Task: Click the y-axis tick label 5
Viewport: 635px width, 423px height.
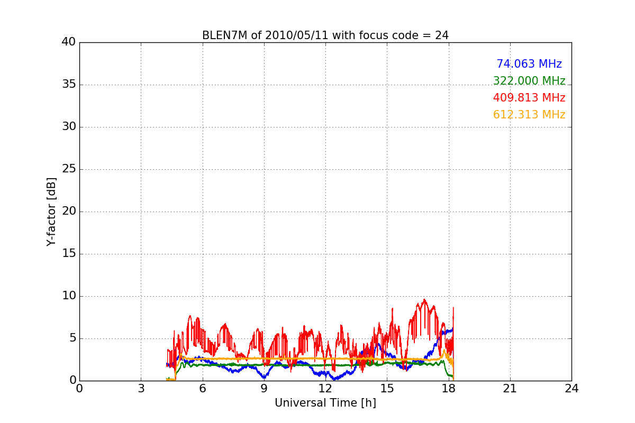Action: point(72,338)
